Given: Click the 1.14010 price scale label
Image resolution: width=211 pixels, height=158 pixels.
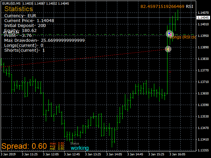Looking at the screenshot, I should pyautogui.click(x=203, y=24).
